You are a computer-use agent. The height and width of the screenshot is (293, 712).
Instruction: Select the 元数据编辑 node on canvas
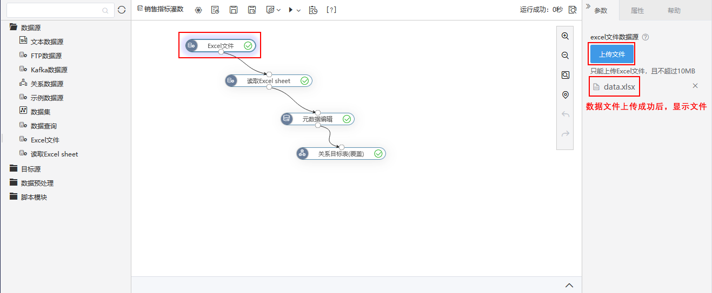pyautogui.click(x=317, y=119)
